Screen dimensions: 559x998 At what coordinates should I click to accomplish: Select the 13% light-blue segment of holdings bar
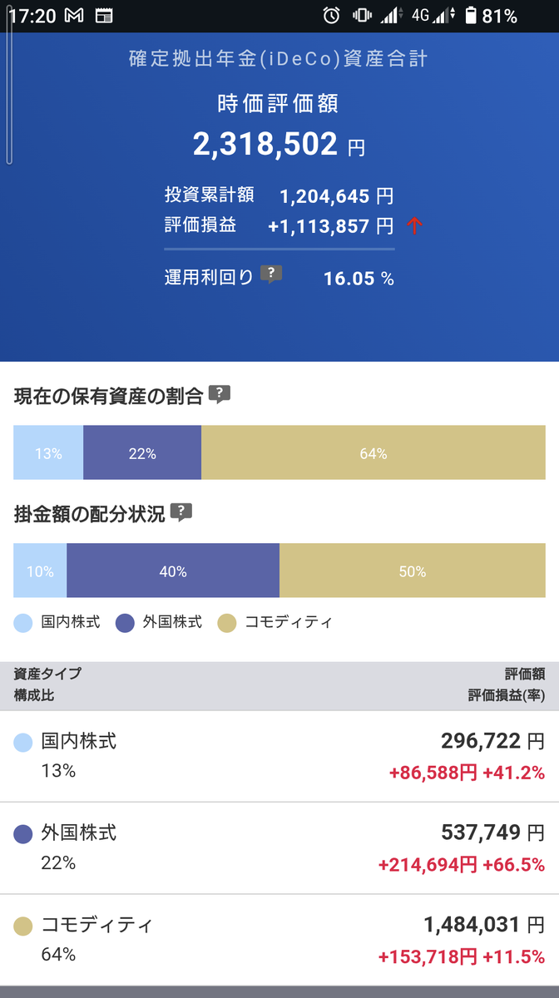click(48, 453)
